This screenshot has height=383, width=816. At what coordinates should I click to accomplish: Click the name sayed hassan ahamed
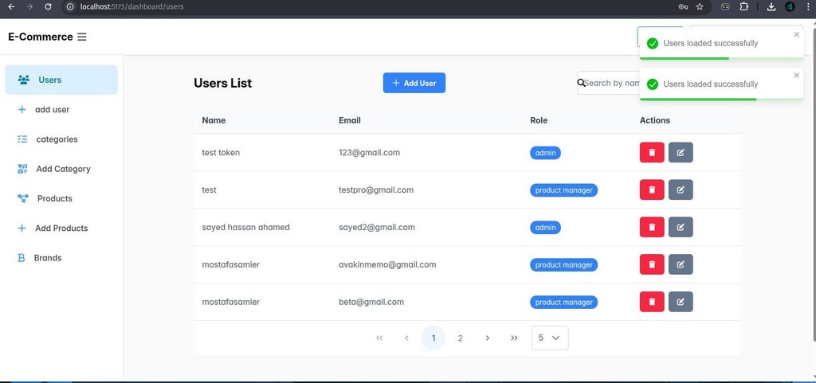(245, 227)
